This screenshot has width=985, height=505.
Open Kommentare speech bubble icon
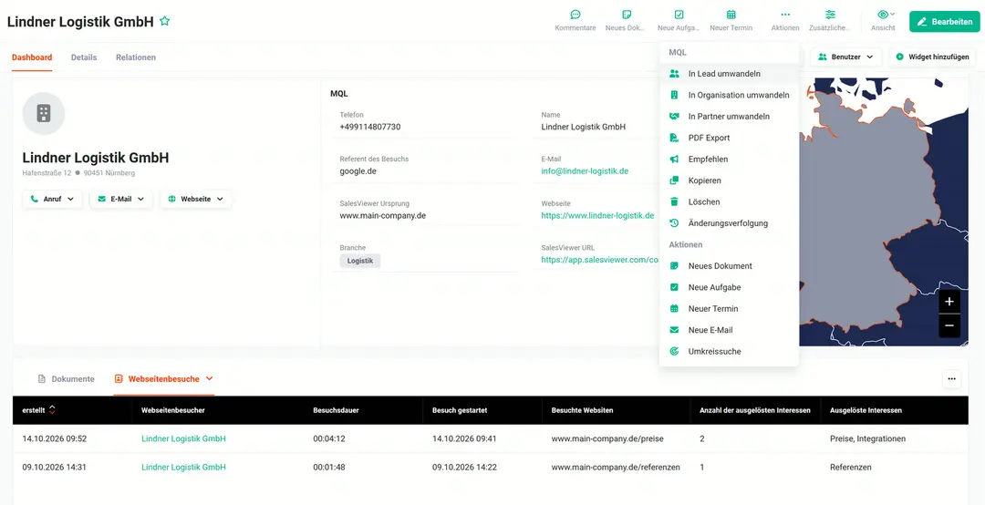tap(575, 15)
